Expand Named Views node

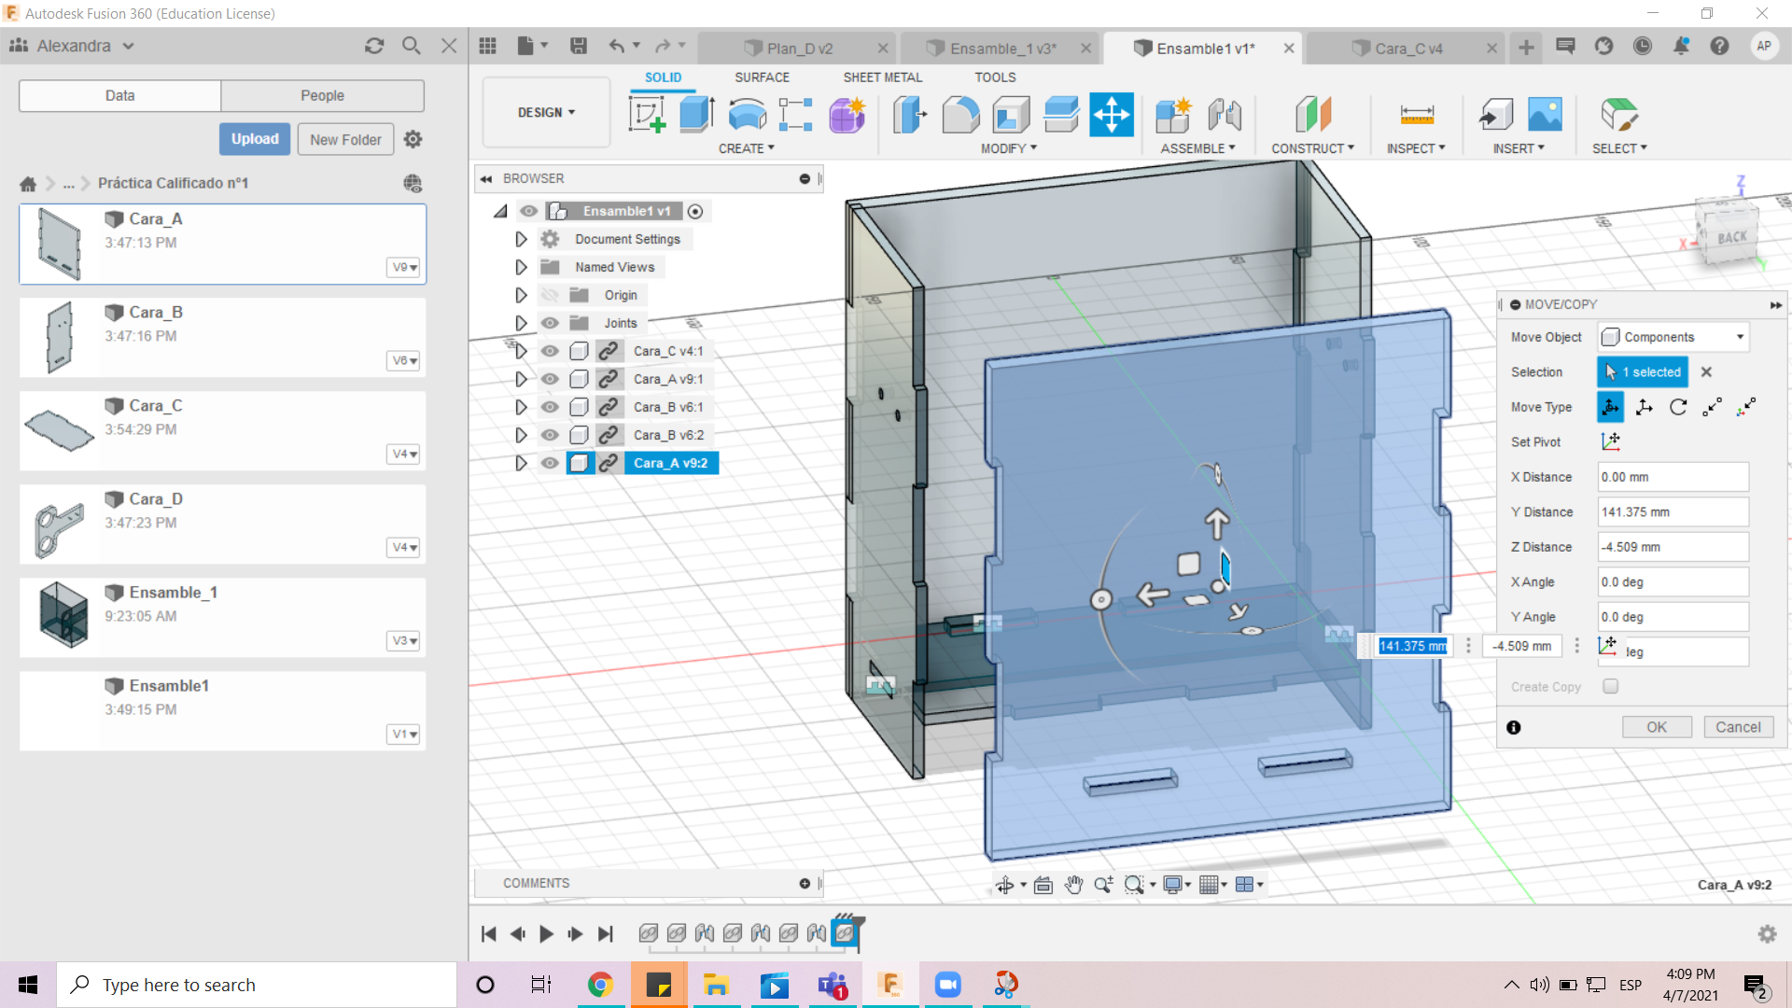[521, 267]
